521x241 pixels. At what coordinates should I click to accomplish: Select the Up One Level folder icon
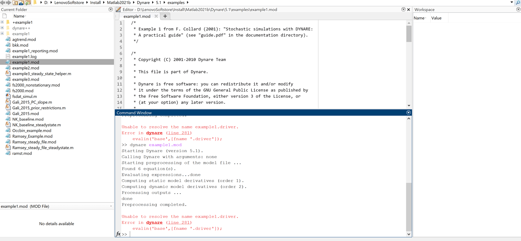pyautogui.click(x=15, y=3)
